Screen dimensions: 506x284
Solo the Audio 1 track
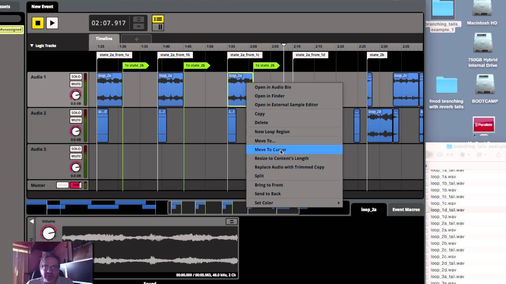pos(76,77)
